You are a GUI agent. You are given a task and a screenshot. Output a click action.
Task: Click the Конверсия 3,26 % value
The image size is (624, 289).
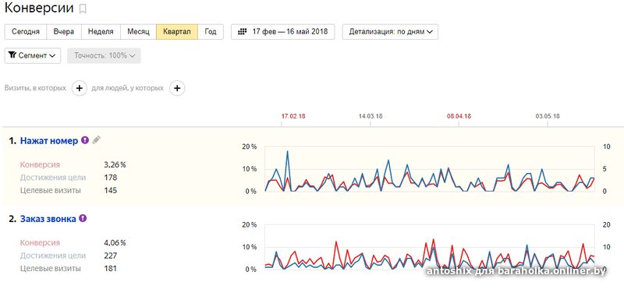click(x=115, y=164)
